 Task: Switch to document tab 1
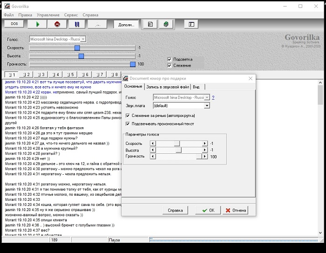click(x=11, y=75)
